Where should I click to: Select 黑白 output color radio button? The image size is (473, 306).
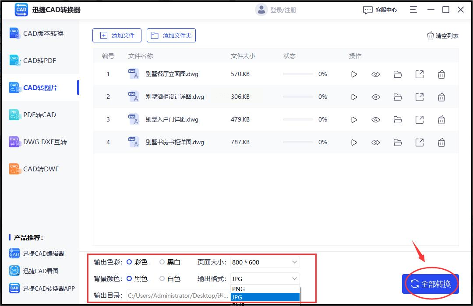click(162, 262)
